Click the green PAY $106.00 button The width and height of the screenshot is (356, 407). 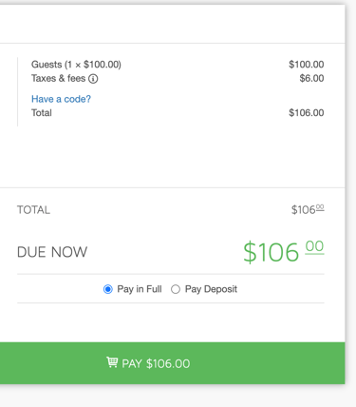[x=173, y=363]
